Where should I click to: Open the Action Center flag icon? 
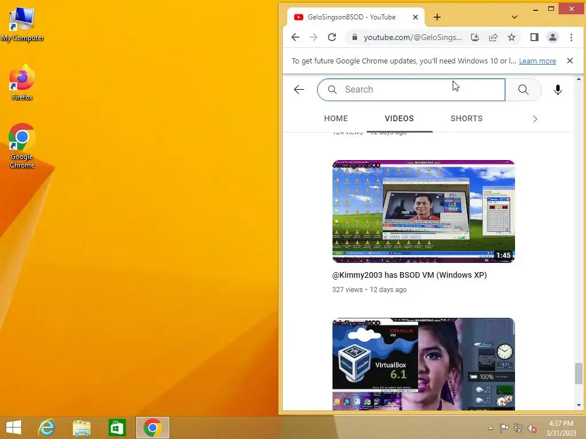click(505, 428)
